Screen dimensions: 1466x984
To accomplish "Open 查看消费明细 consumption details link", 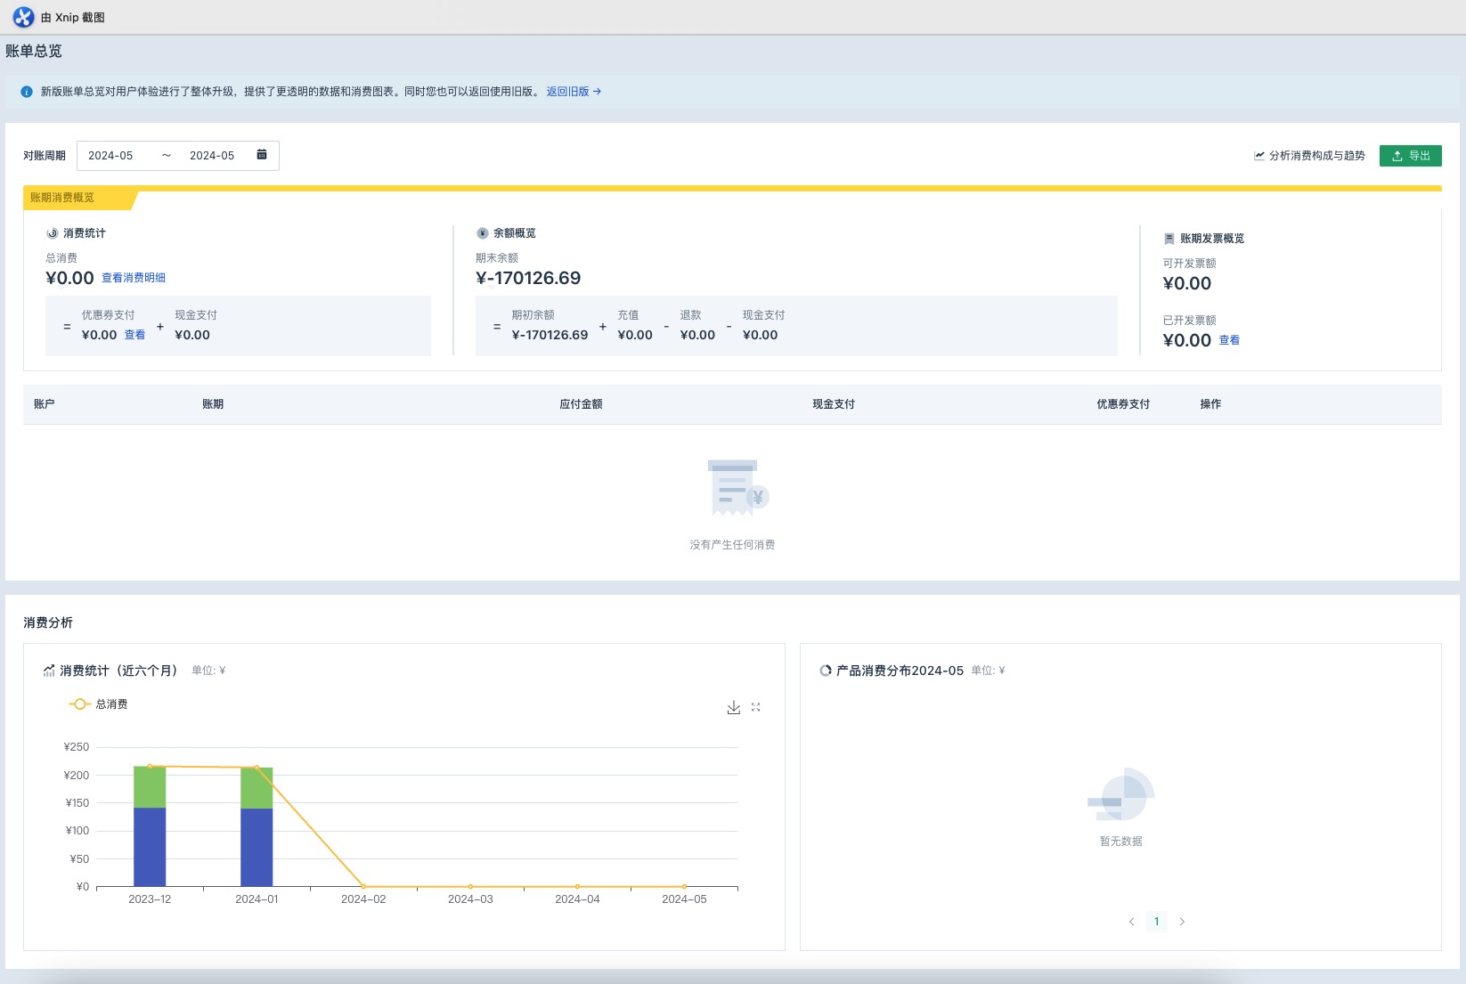I will pyautogui.click(x=134, y=278).
